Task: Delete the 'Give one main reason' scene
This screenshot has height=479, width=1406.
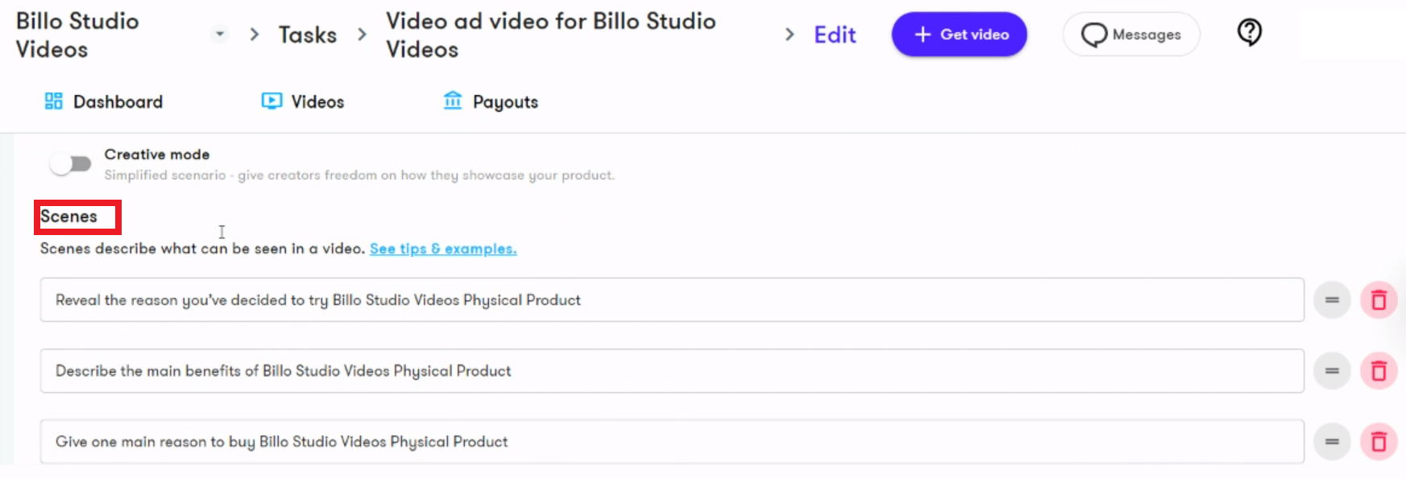Action: tap(1379, 442)
